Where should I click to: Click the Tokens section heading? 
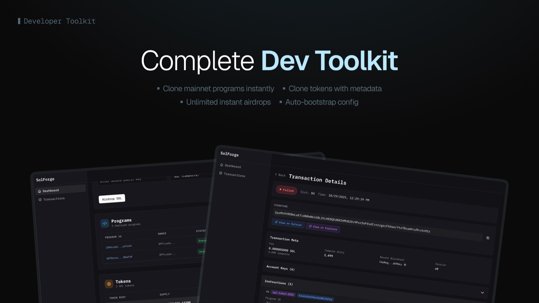(123, 281)
